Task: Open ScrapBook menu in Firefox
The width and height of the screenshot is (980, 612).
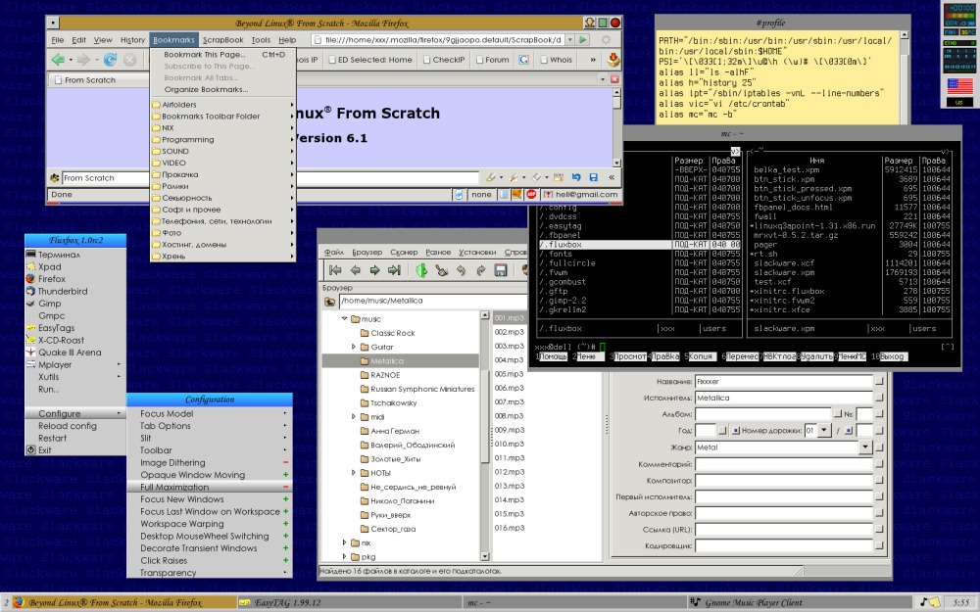Action: [x=222, y=39]
